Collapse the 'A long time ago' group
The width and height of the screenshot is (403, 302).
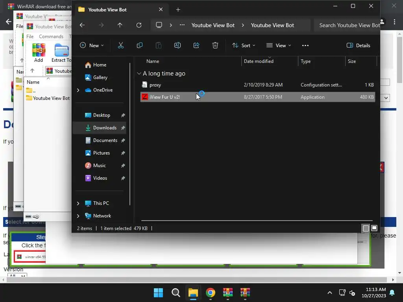tap(139, 74)
